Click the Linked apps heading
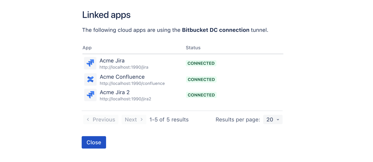Viewport: 373px width, 162px height. pyautogui.click(x=106, y=15)
